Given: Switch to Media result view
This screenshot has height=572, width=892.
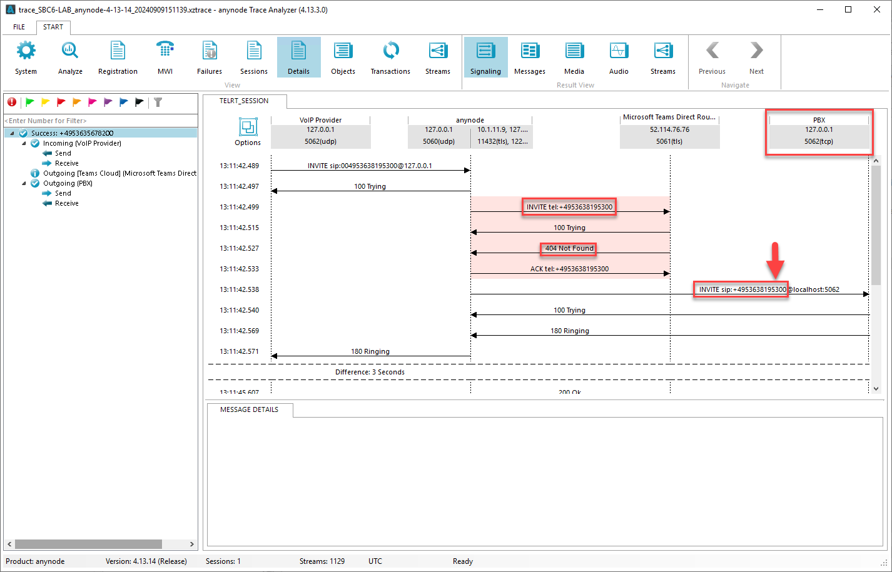Looking at the screenshot, I should click(574, 57).
